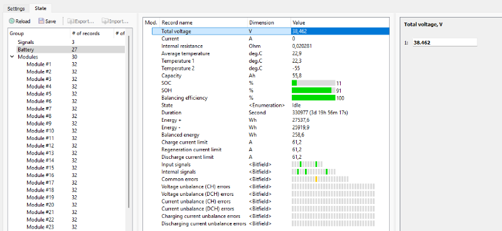Open Module #21 in the tree

tap(40, 212)
